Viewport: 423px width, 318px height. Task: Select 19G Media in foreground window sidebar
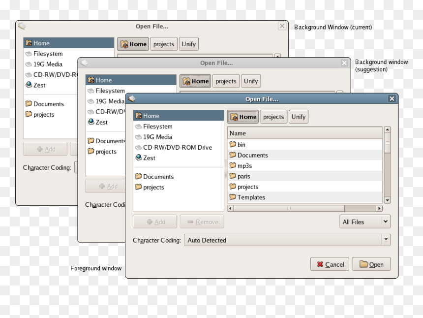pyautogui.click(x=179, y=137)
